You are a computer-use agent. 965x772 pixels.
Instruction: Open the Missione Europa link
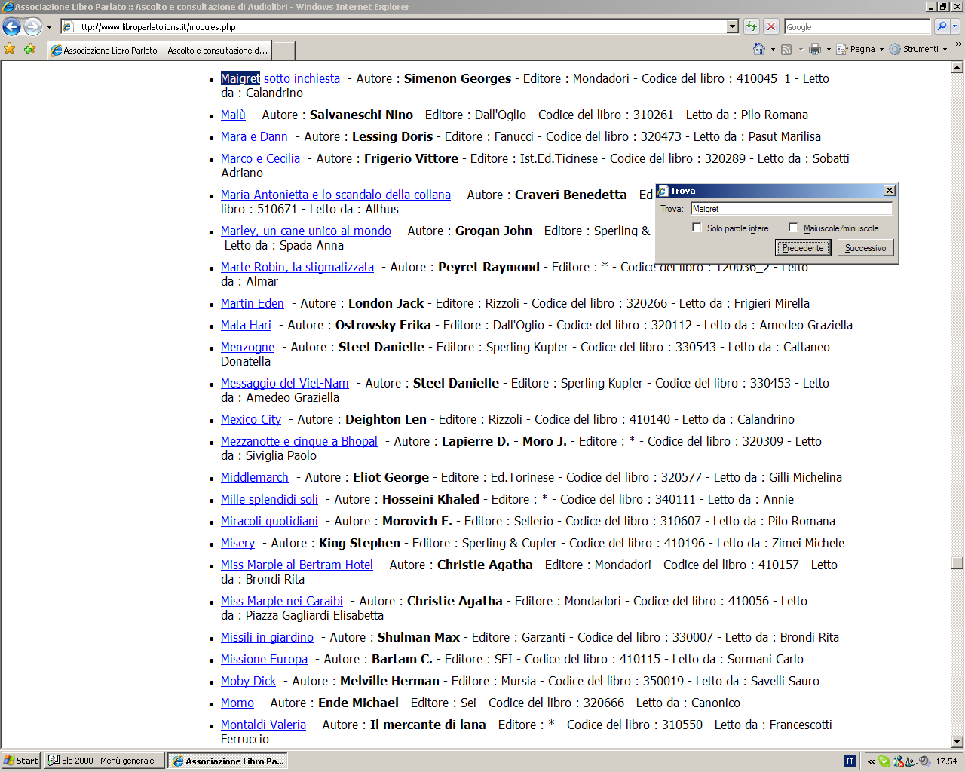265,659
